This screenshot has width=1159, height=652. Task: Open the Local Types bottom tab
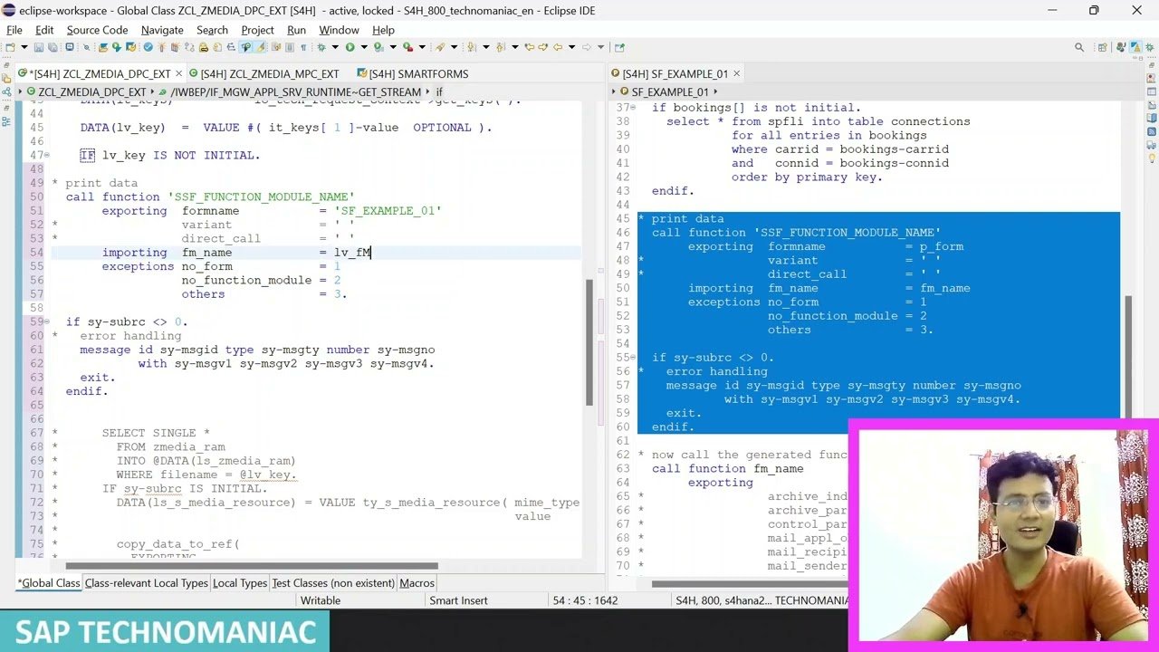[x=240, y=583]
